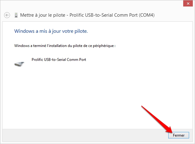Click '(COM4)' in the window title
Image resolution: width=195 pixels, height=144 pixels.
(x=147, y=15)
